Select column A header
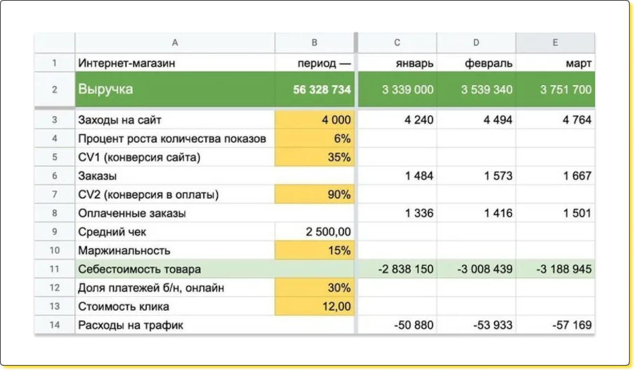The image size is (635, 371). point(174,43)
